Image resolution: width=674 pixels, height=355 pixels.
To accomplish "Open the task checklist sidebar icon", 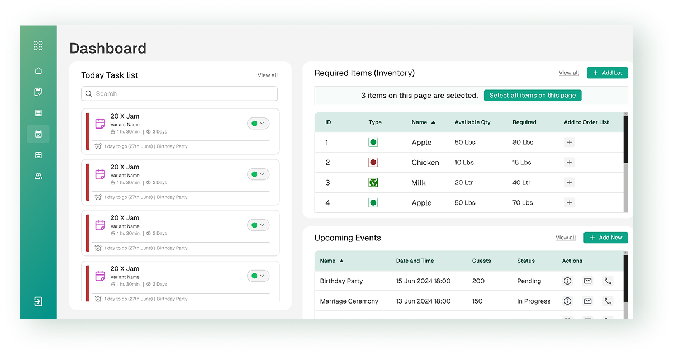I will pyautogui.click(x=38, y=92).
